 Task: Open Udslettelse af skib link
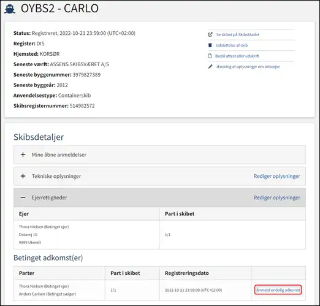pyautogui.click(x=232, y=45)
